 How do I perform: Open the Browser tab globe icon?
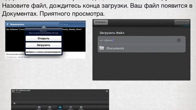point(39,108)
